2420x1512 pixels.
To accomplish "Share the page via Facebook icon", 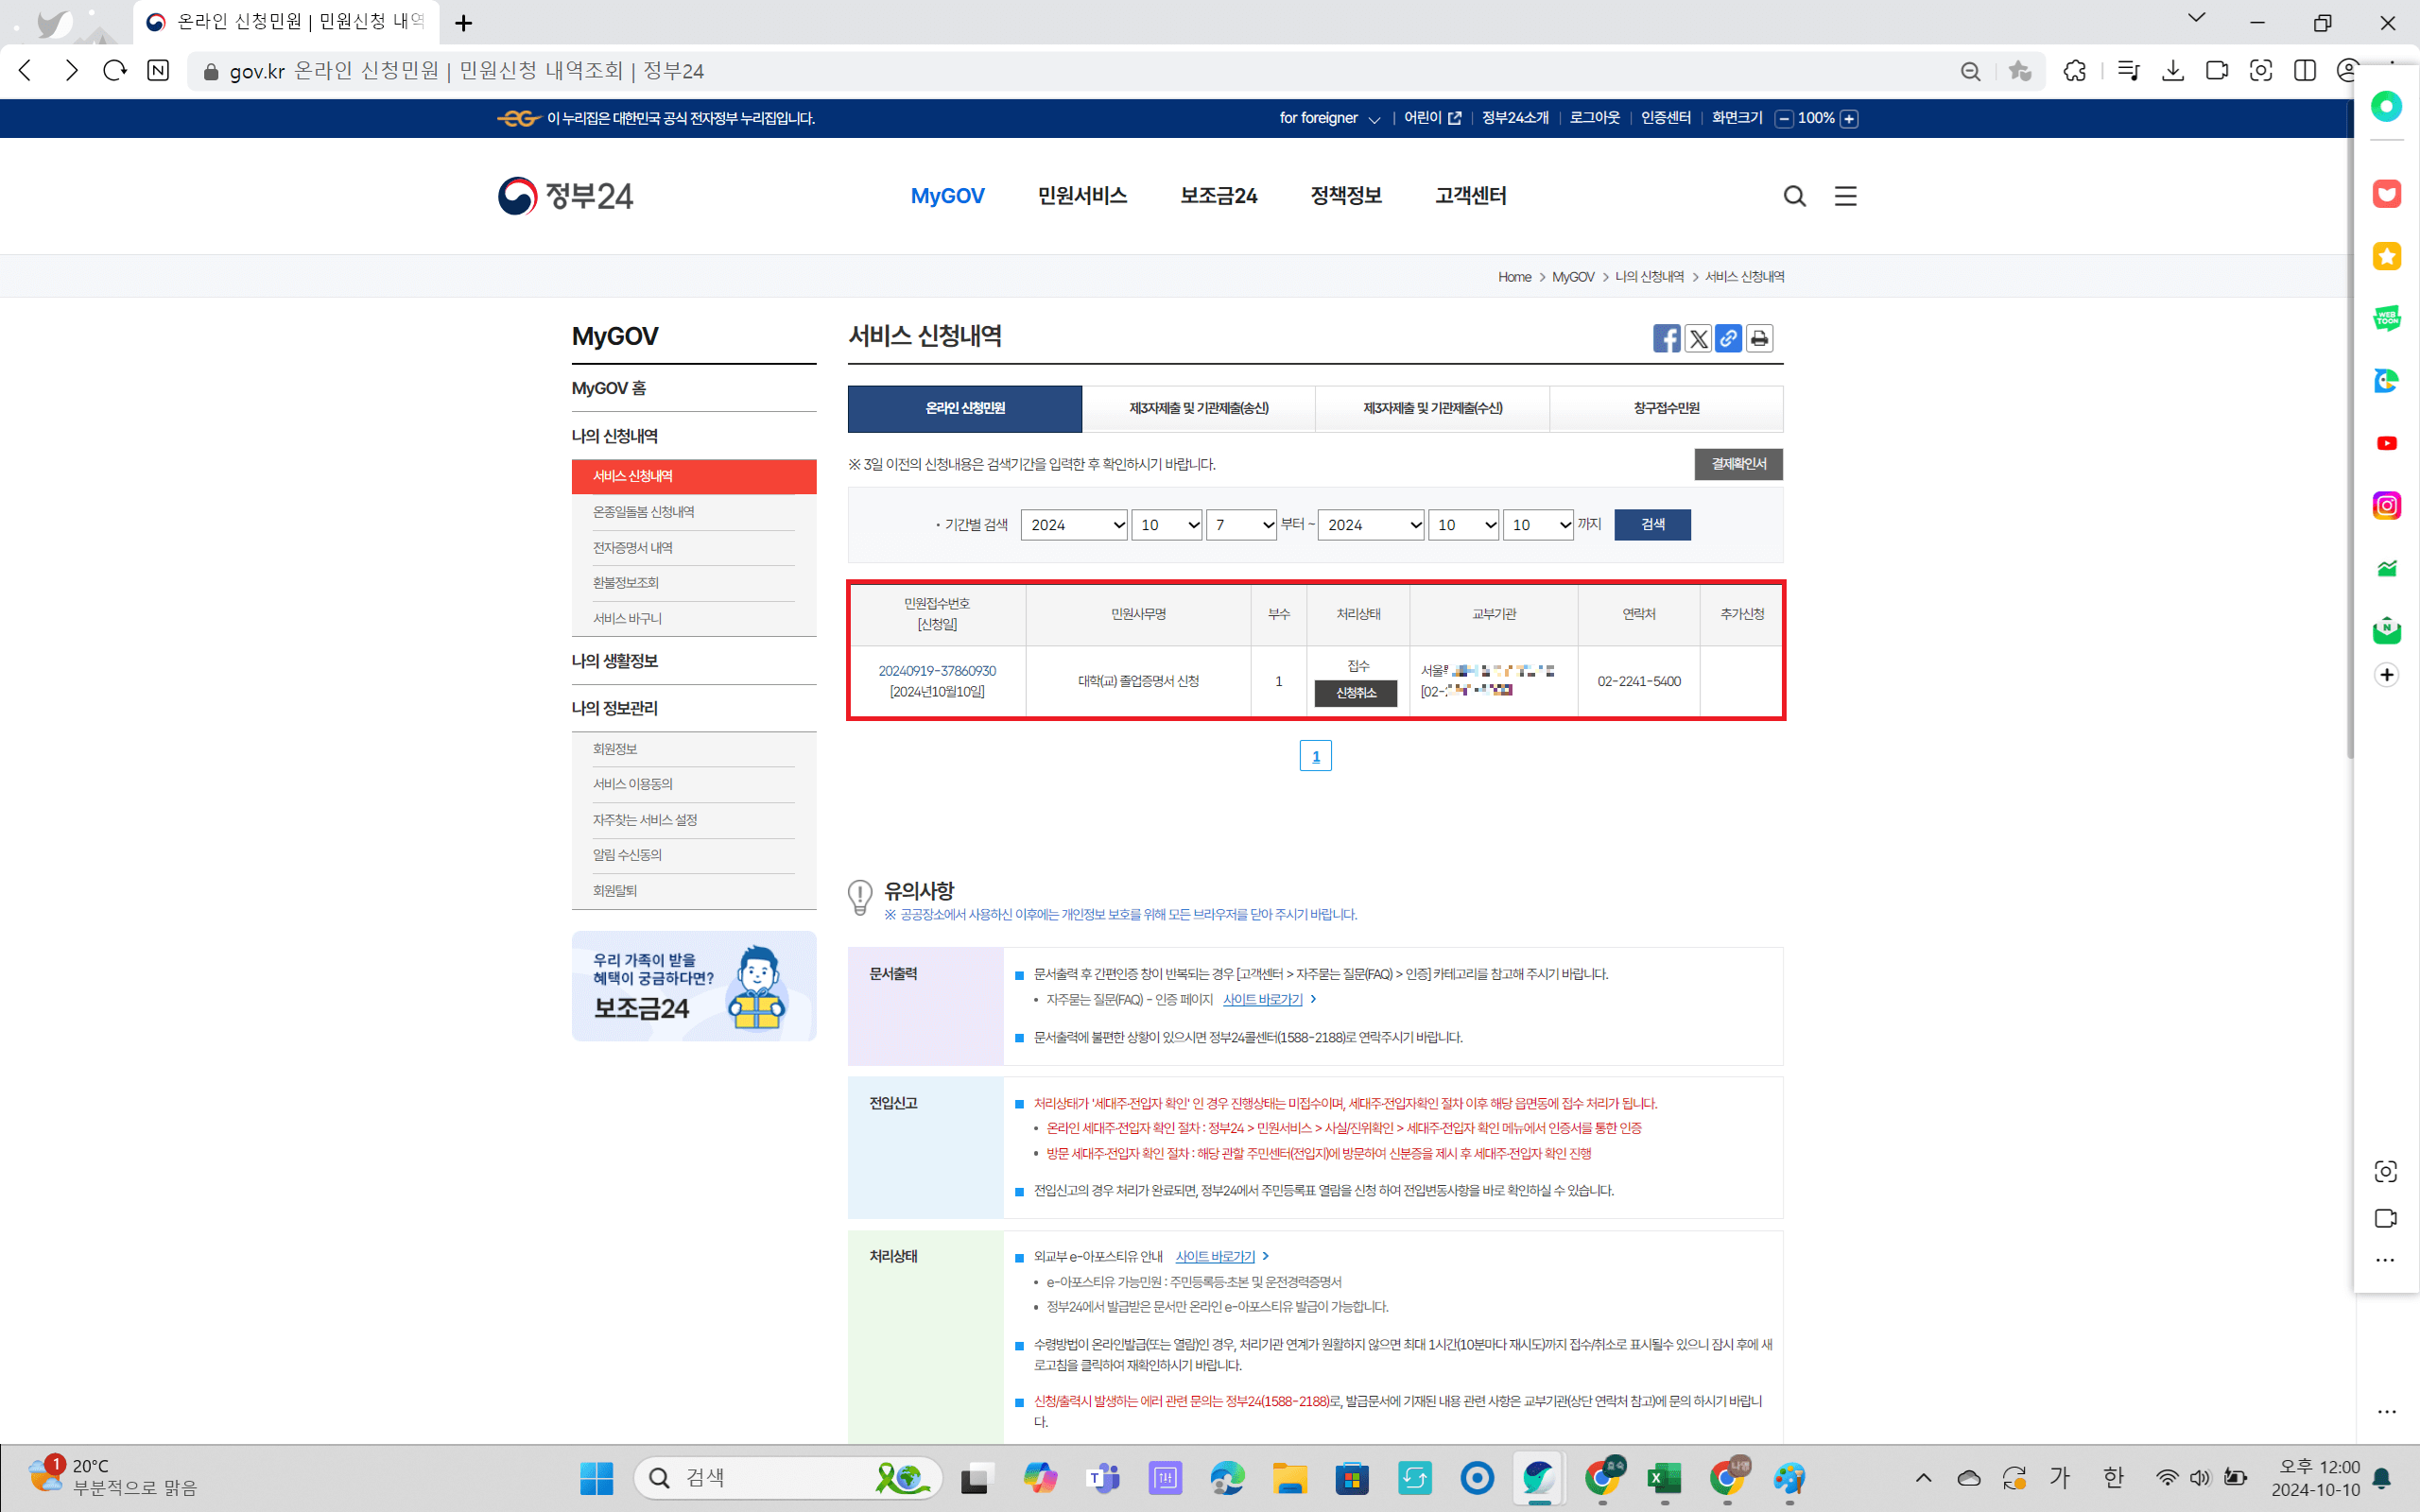I will click(1666, 339).
